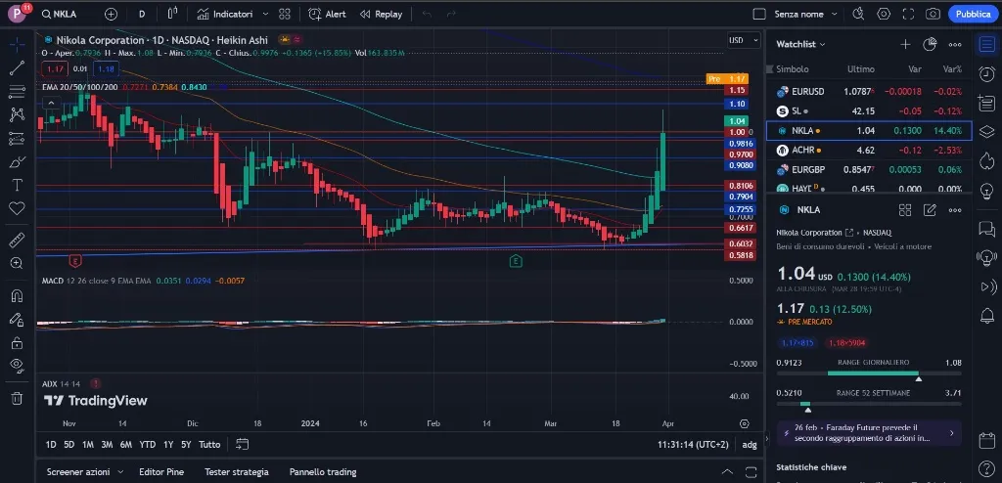Toggle adg adjusted data setting
Screen dimensions: 1002x483
tap(749, 444)
